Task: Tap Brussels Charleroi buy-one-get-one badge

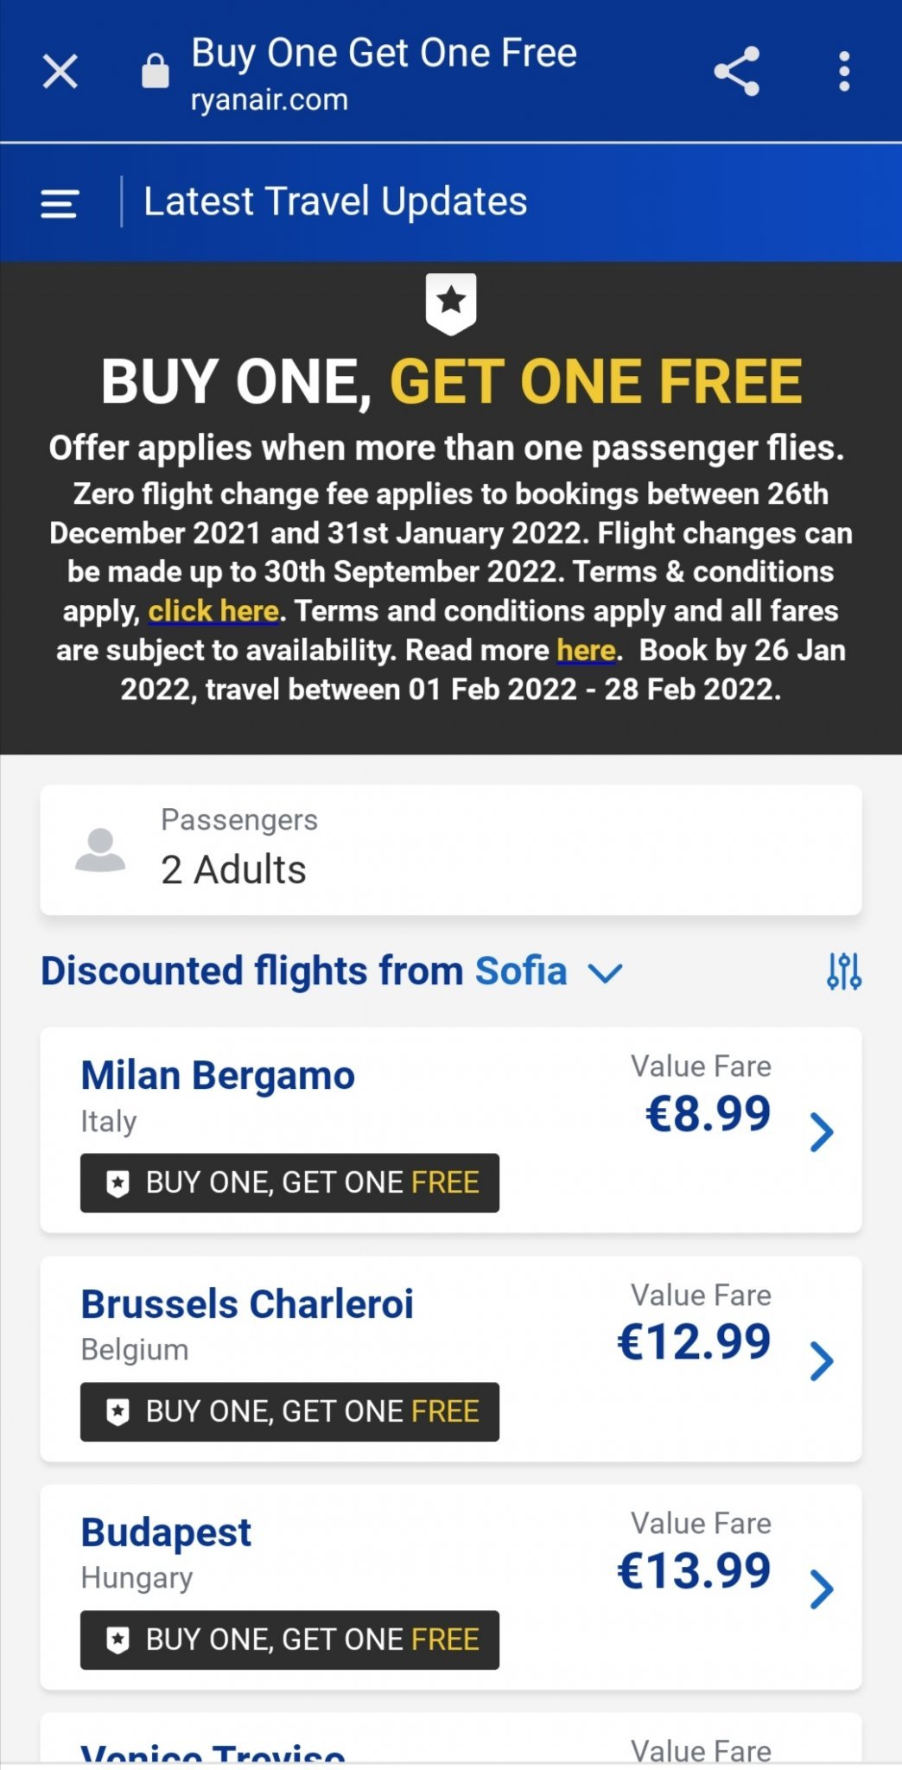Action: [x=289, y=1411]
